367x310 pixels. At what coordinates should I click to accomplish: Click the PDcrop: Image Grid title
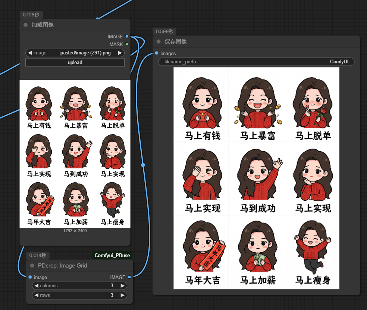tap(62, 266)
